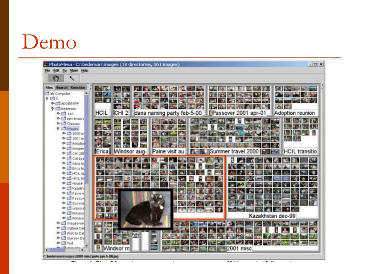Click the Text folder icon

[63, 243]
